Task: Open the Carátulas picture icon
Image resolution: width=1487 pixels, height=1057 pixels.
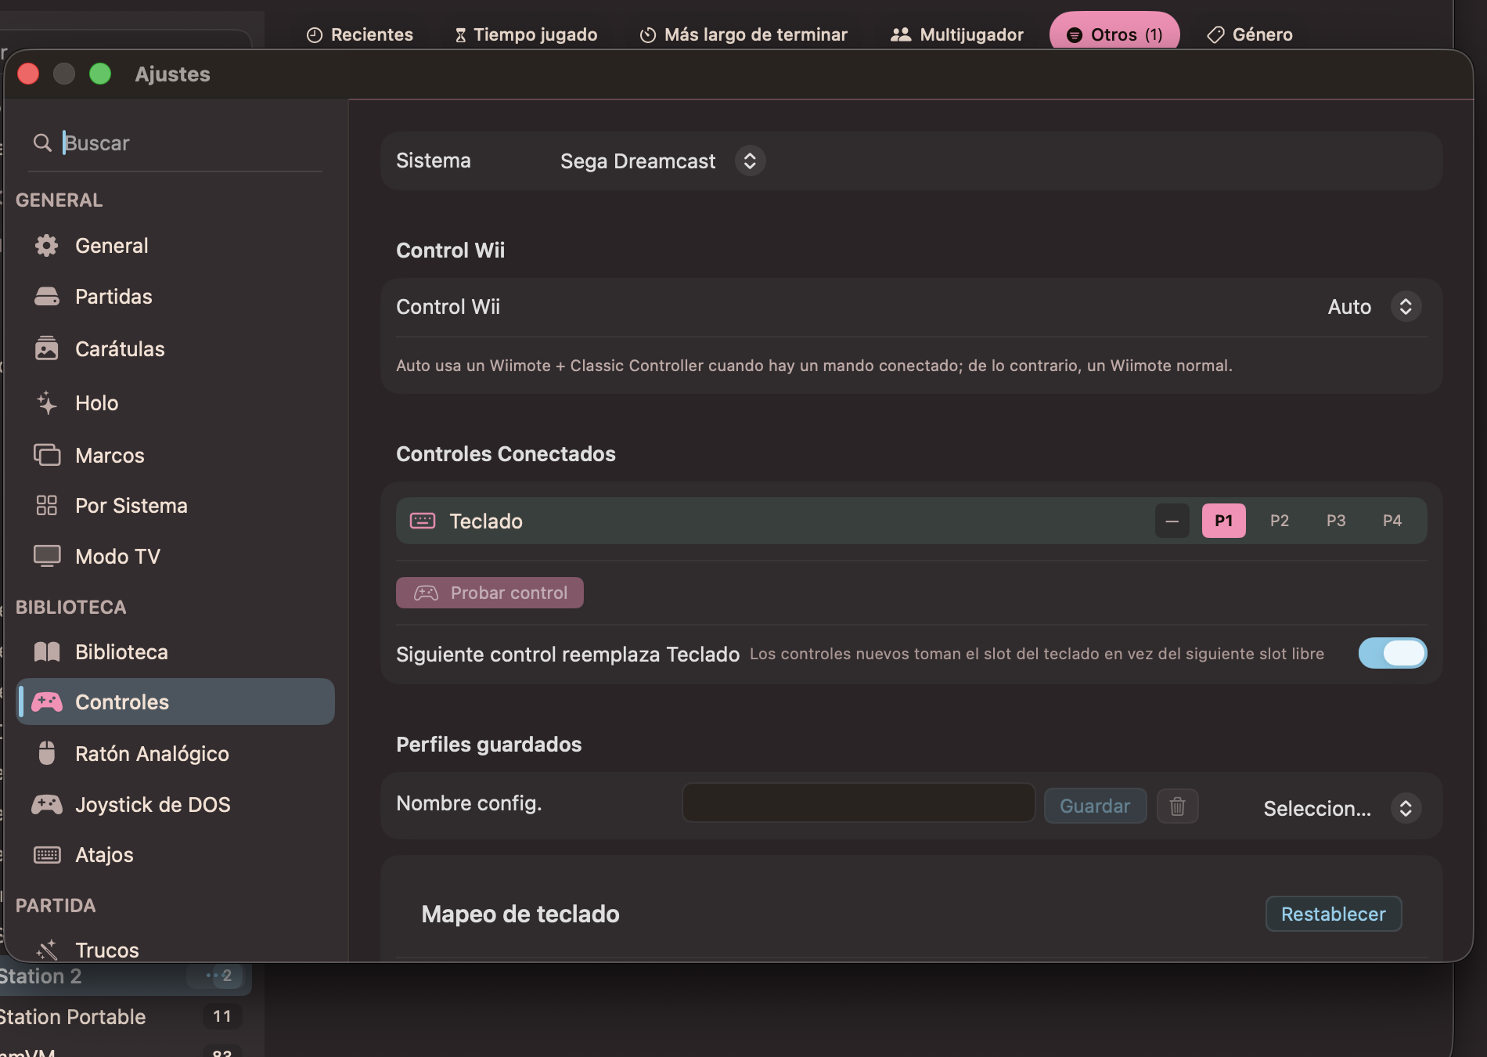Action: tap(47, 348)
